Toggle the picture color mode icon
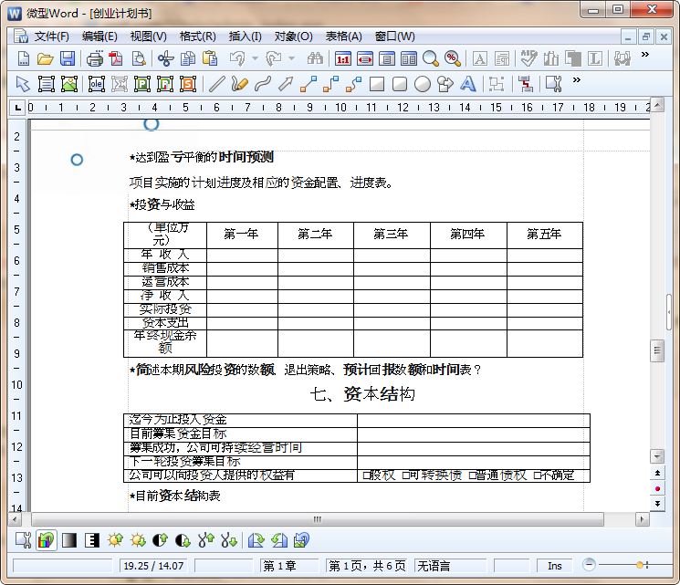680x585 pixels. click(47, 540)
